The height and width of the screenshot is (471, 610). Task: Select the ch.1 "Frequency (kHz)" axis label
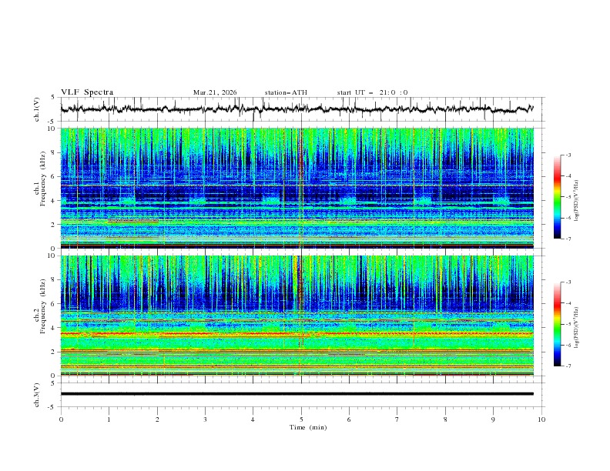42,179
